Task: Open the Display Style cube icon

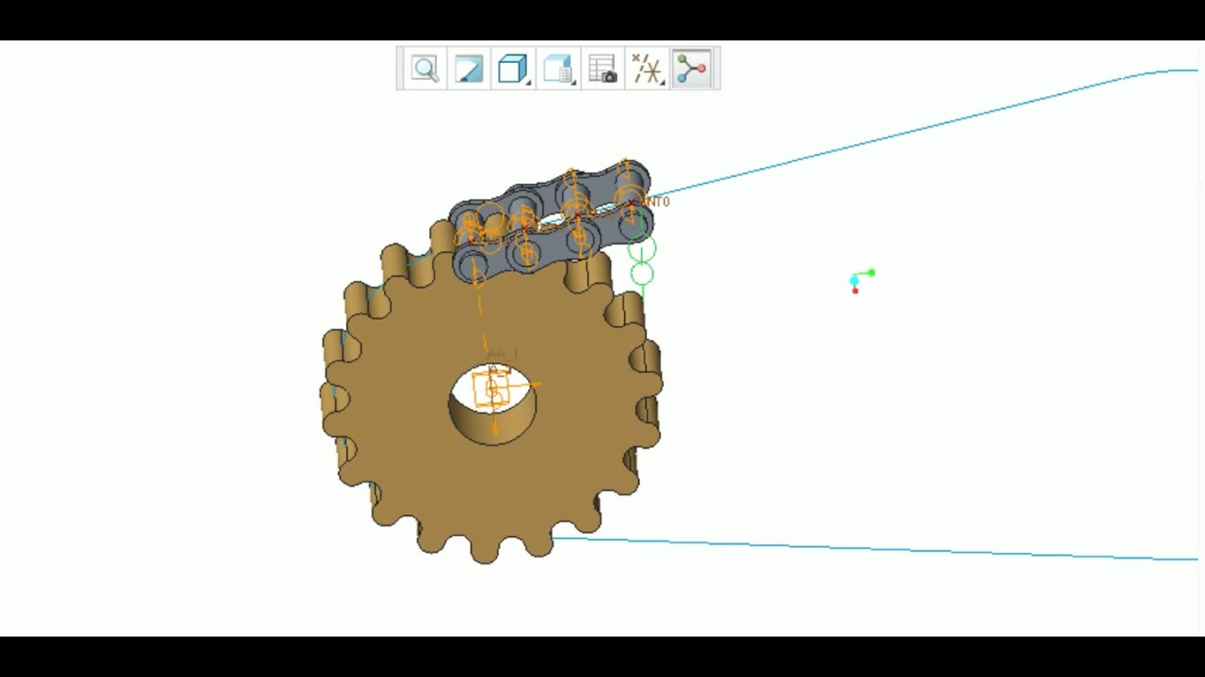Action: [513, 69]
